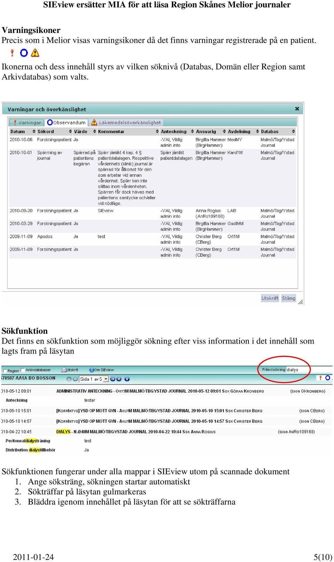Click the (SIGN ANRO109168) signature text
Viewport: 334px width, 562px height.
click(x=296, y=432)
